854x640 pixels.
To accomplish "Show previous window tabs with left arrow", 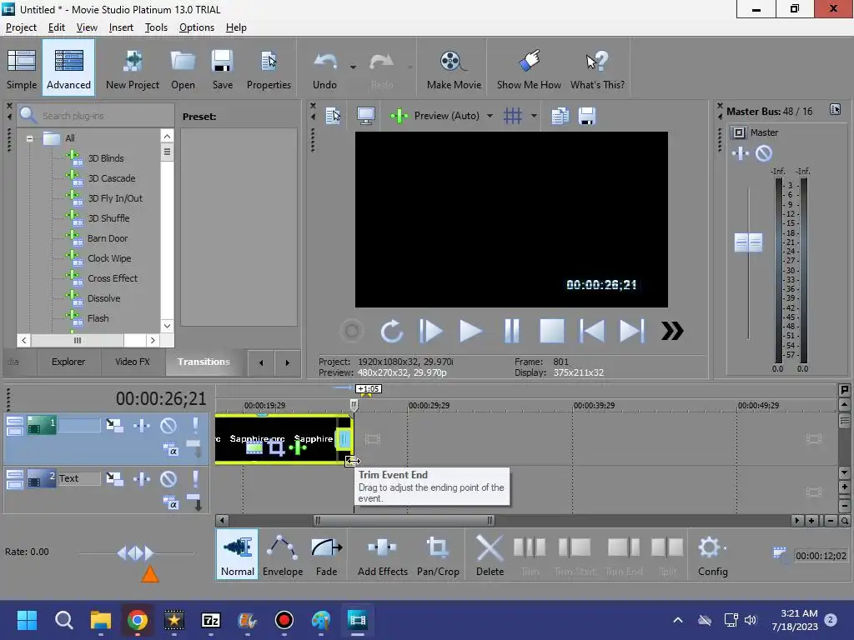I will click(x=261, y=362).
